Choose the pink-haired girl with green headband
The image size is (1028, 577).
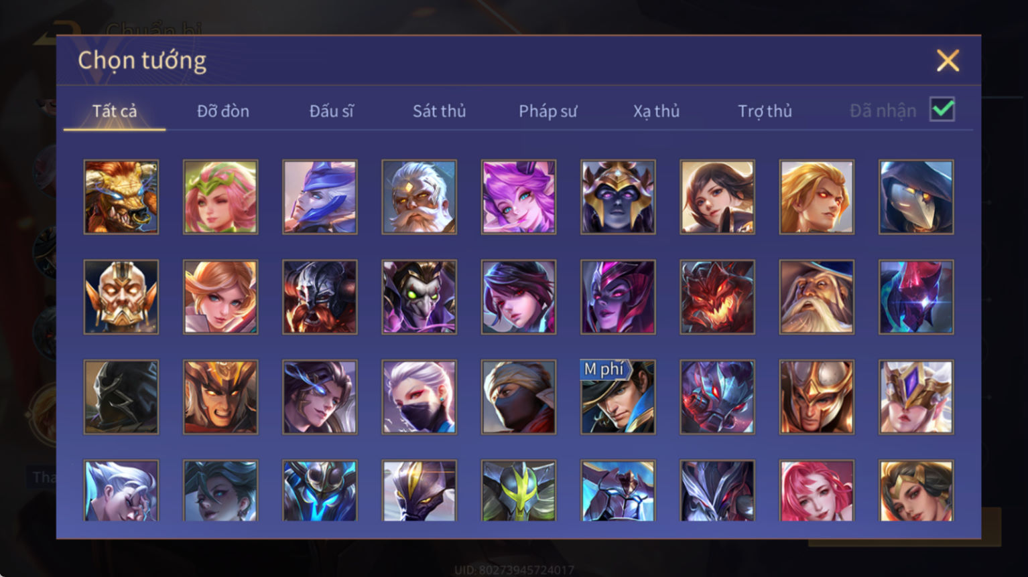point(220,197)
